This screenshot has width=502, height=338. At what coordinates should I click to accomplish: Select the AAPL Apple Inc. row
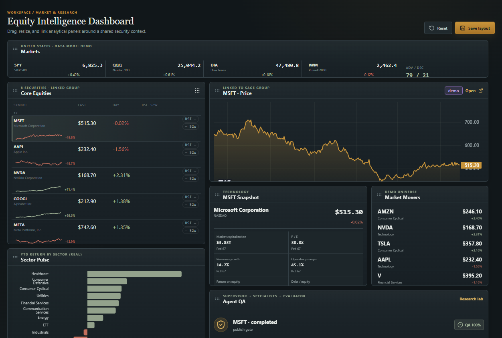(106, 155)
